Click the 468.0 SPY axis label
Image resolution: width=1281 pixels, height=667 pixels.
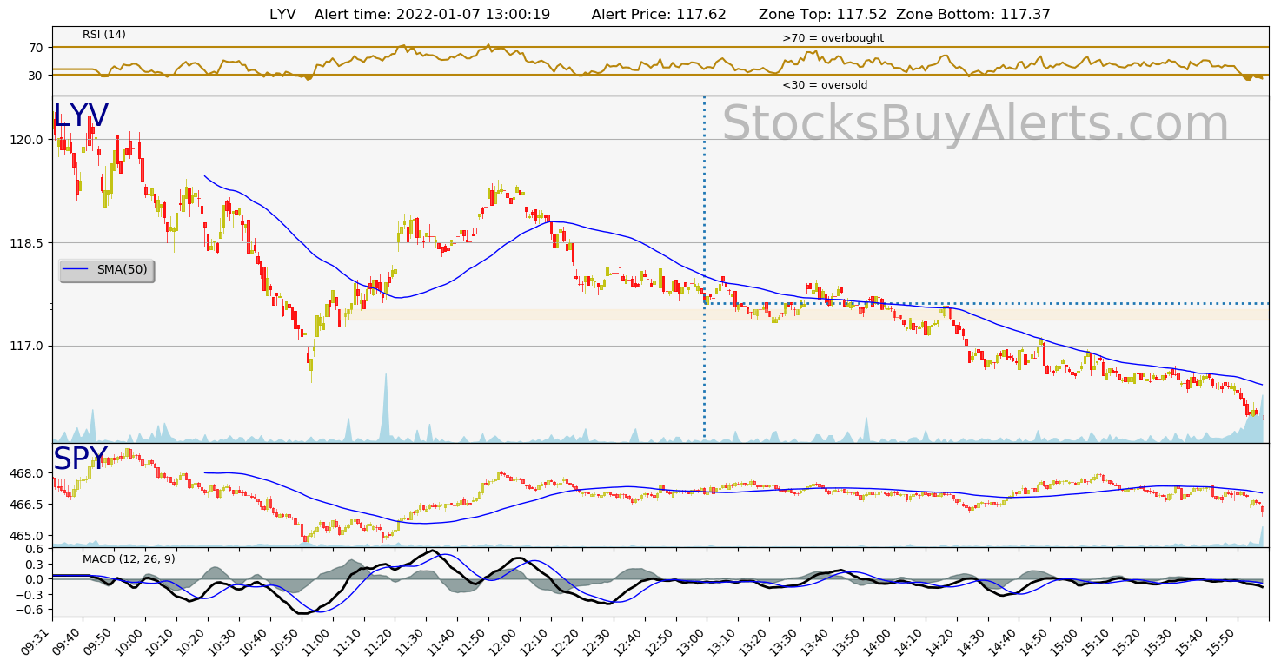29,474
